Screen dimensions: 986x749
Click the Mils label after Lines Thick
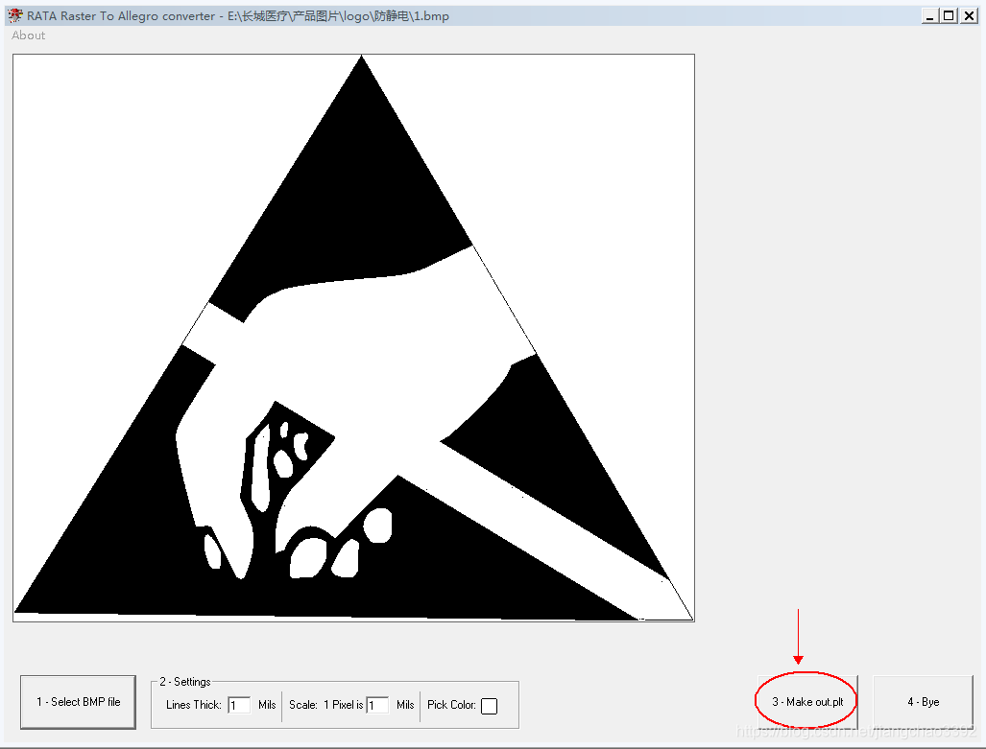point(267,705)
